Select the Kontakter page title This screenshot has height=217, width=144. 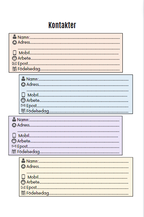point(62,25)
